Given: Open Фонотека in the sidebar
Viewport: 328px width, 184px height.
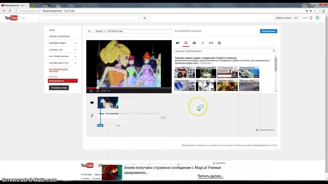Looking at the screenshot, I should 53,77.
